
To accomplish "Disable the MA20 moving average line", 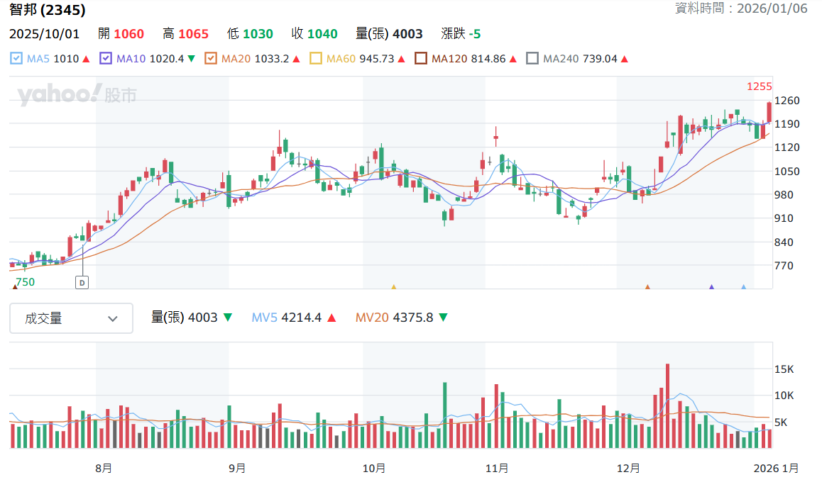I will [x=211, y=59].
